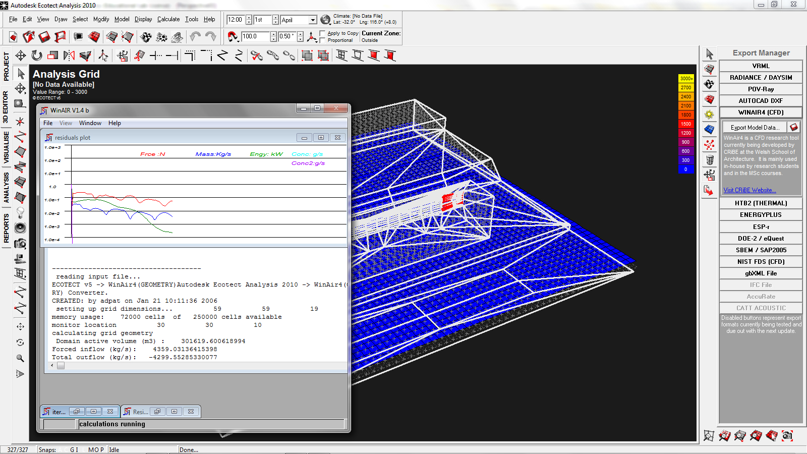This screenshot has width=807, height=454.
Task: Open the Visit CRiBE Website link
Action: click(750, 190)
